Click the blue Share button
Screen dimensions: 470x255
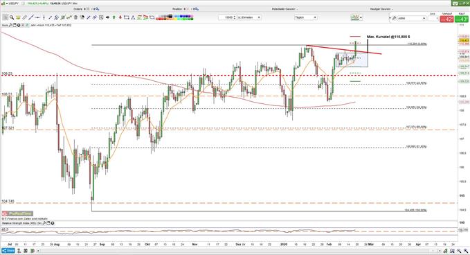pos(8,251)
